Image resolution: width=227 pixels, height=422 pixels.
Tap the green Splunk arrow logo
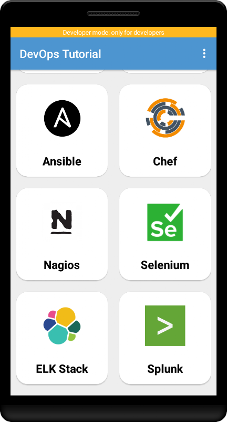pos(165,325)
